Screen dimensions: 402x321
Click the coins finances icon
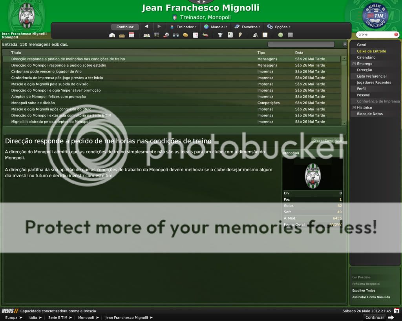tap(185, 35)
